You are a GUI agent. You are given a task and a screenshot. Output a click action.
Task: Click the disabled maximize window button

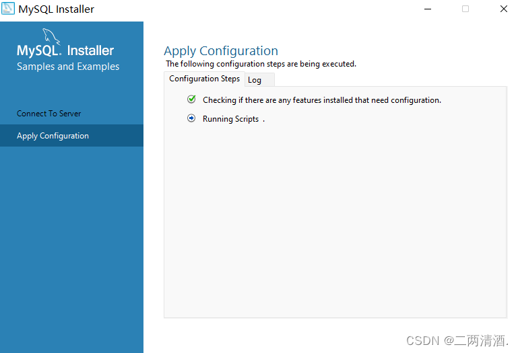(465, 9)
